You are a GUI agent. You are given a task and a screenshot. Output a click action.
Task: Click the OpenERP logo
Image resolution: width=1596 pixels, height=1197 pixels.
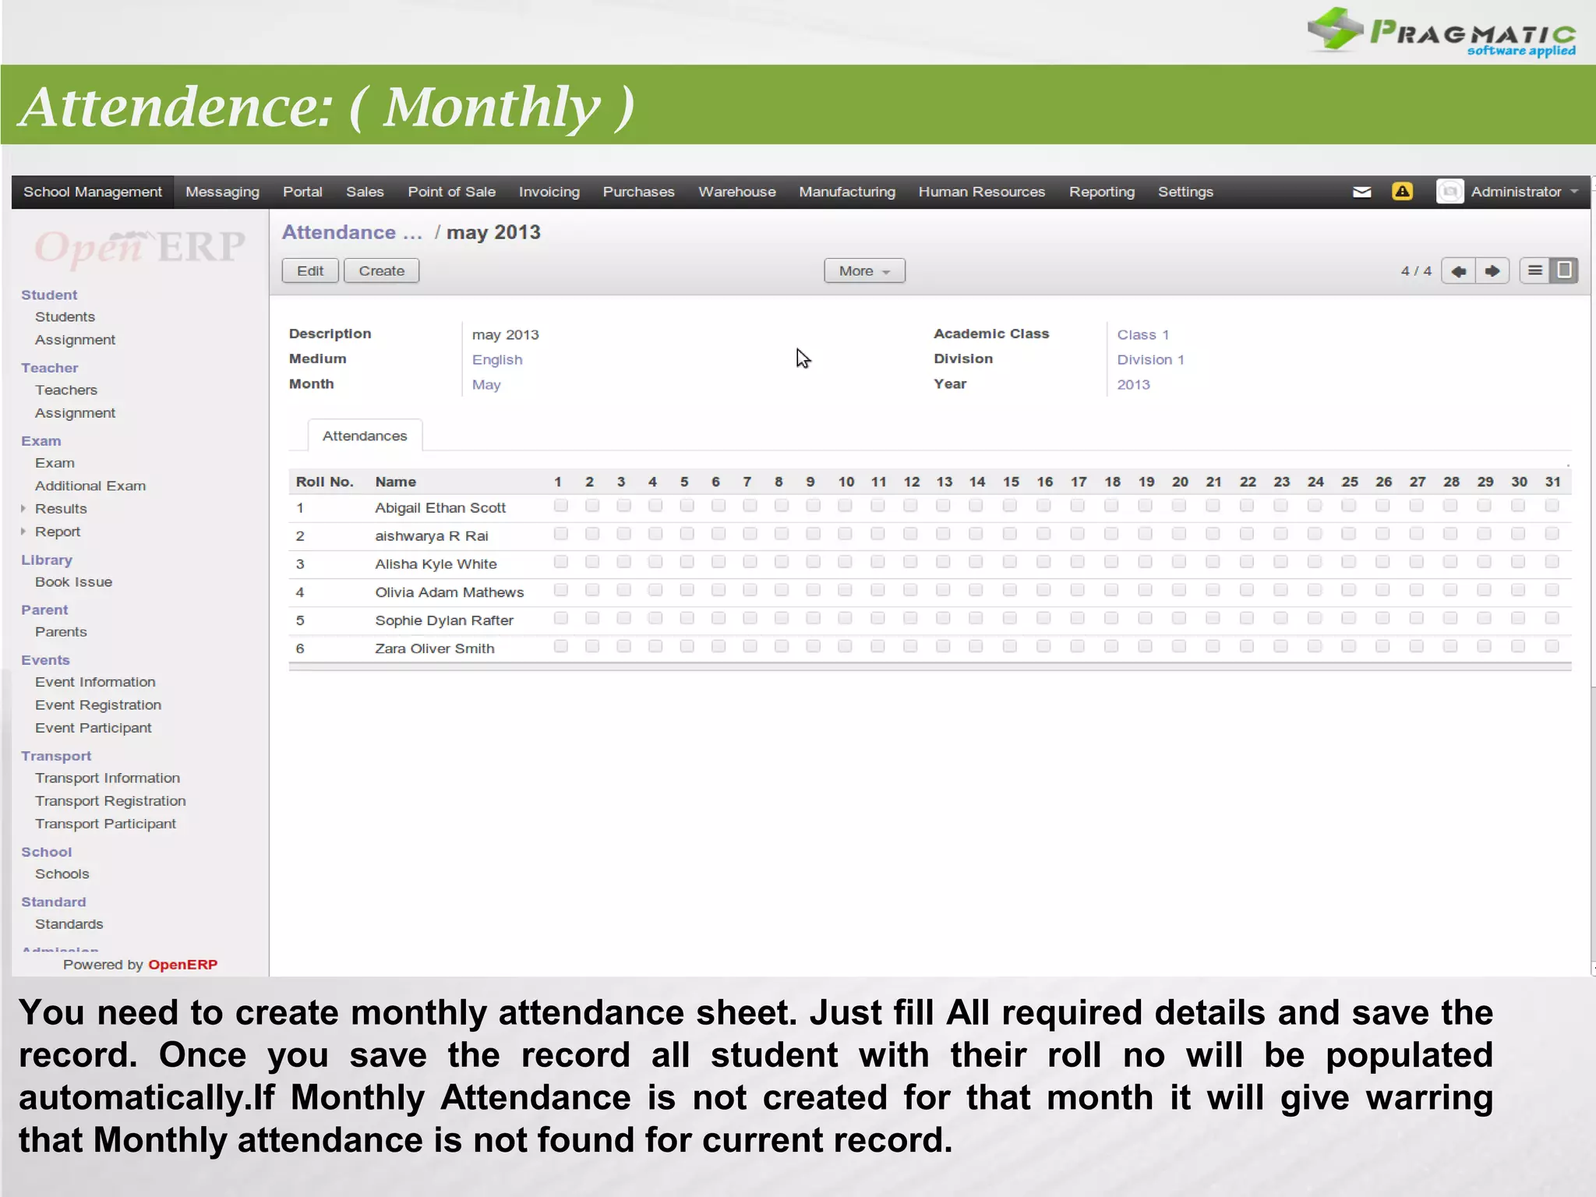pos(139,247)
